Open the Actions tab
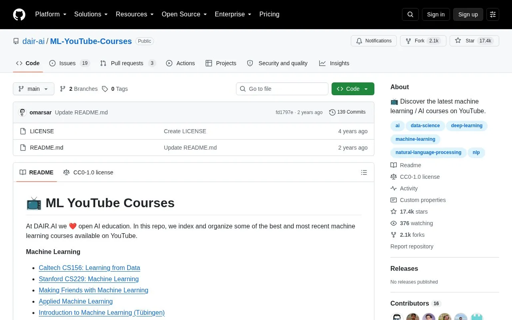512x320 pixels. point(180,63)
